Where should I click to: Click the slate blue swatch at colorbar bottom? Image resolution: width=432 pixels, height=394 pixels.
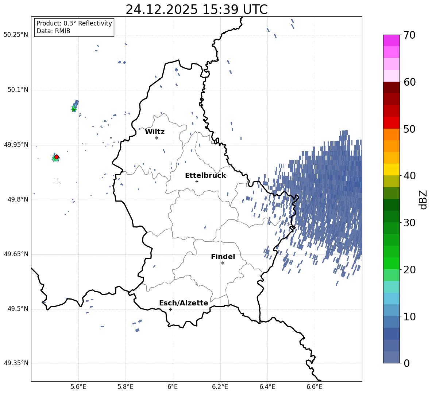391,357
